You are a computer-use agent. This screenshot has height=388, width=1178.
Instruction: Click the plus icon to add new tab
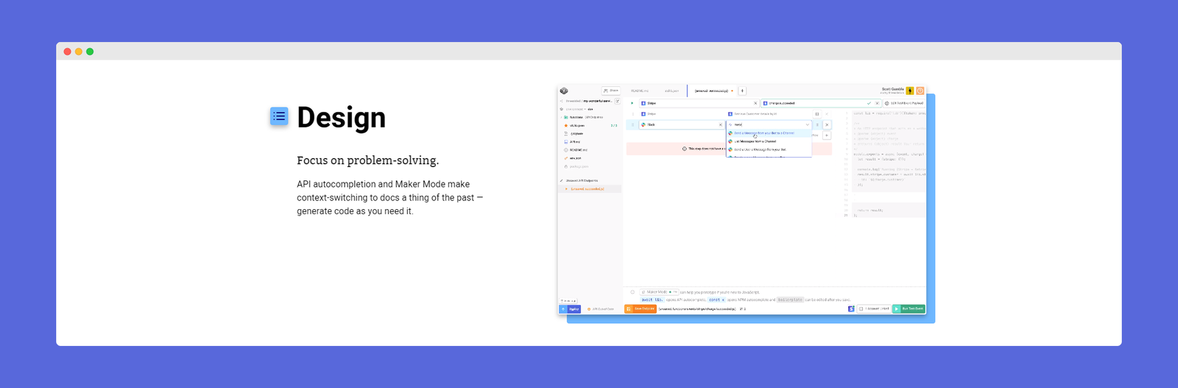click(x=742, y=91)
